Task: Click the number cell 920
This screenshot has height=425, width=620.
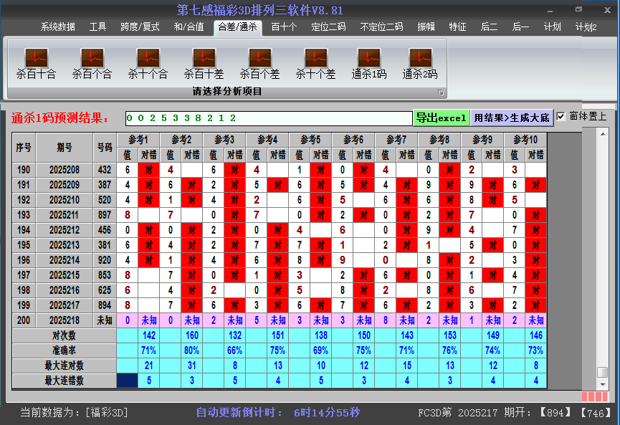Action: [x=105, y=260]
